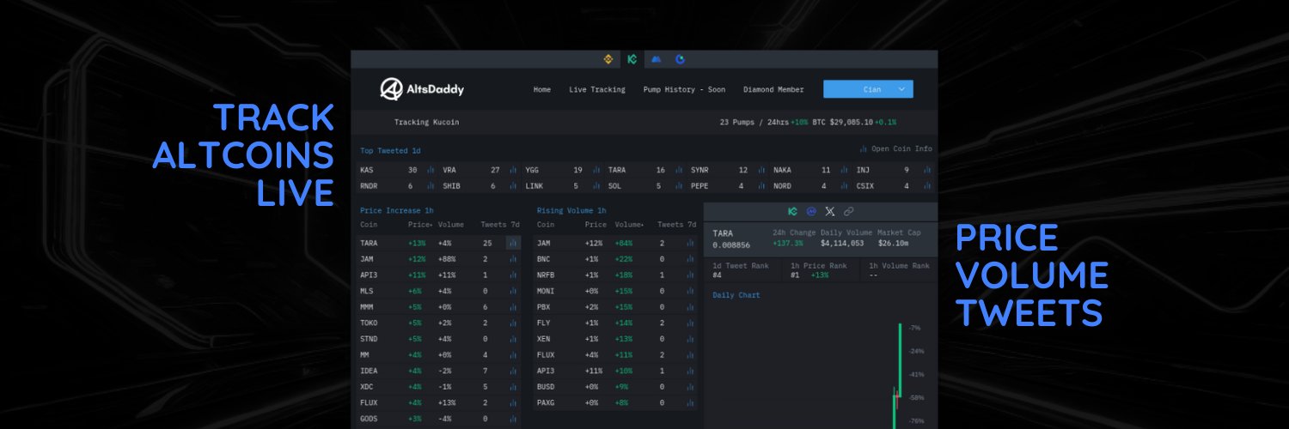Open the Diamond Member menu item
Image resolution: width=1289 pixels, height=429 pixels.
[773, 89]
